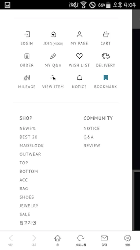140x250 pixels.
Task: Open settings gear in bottom bar
Action: coord(128,240)
